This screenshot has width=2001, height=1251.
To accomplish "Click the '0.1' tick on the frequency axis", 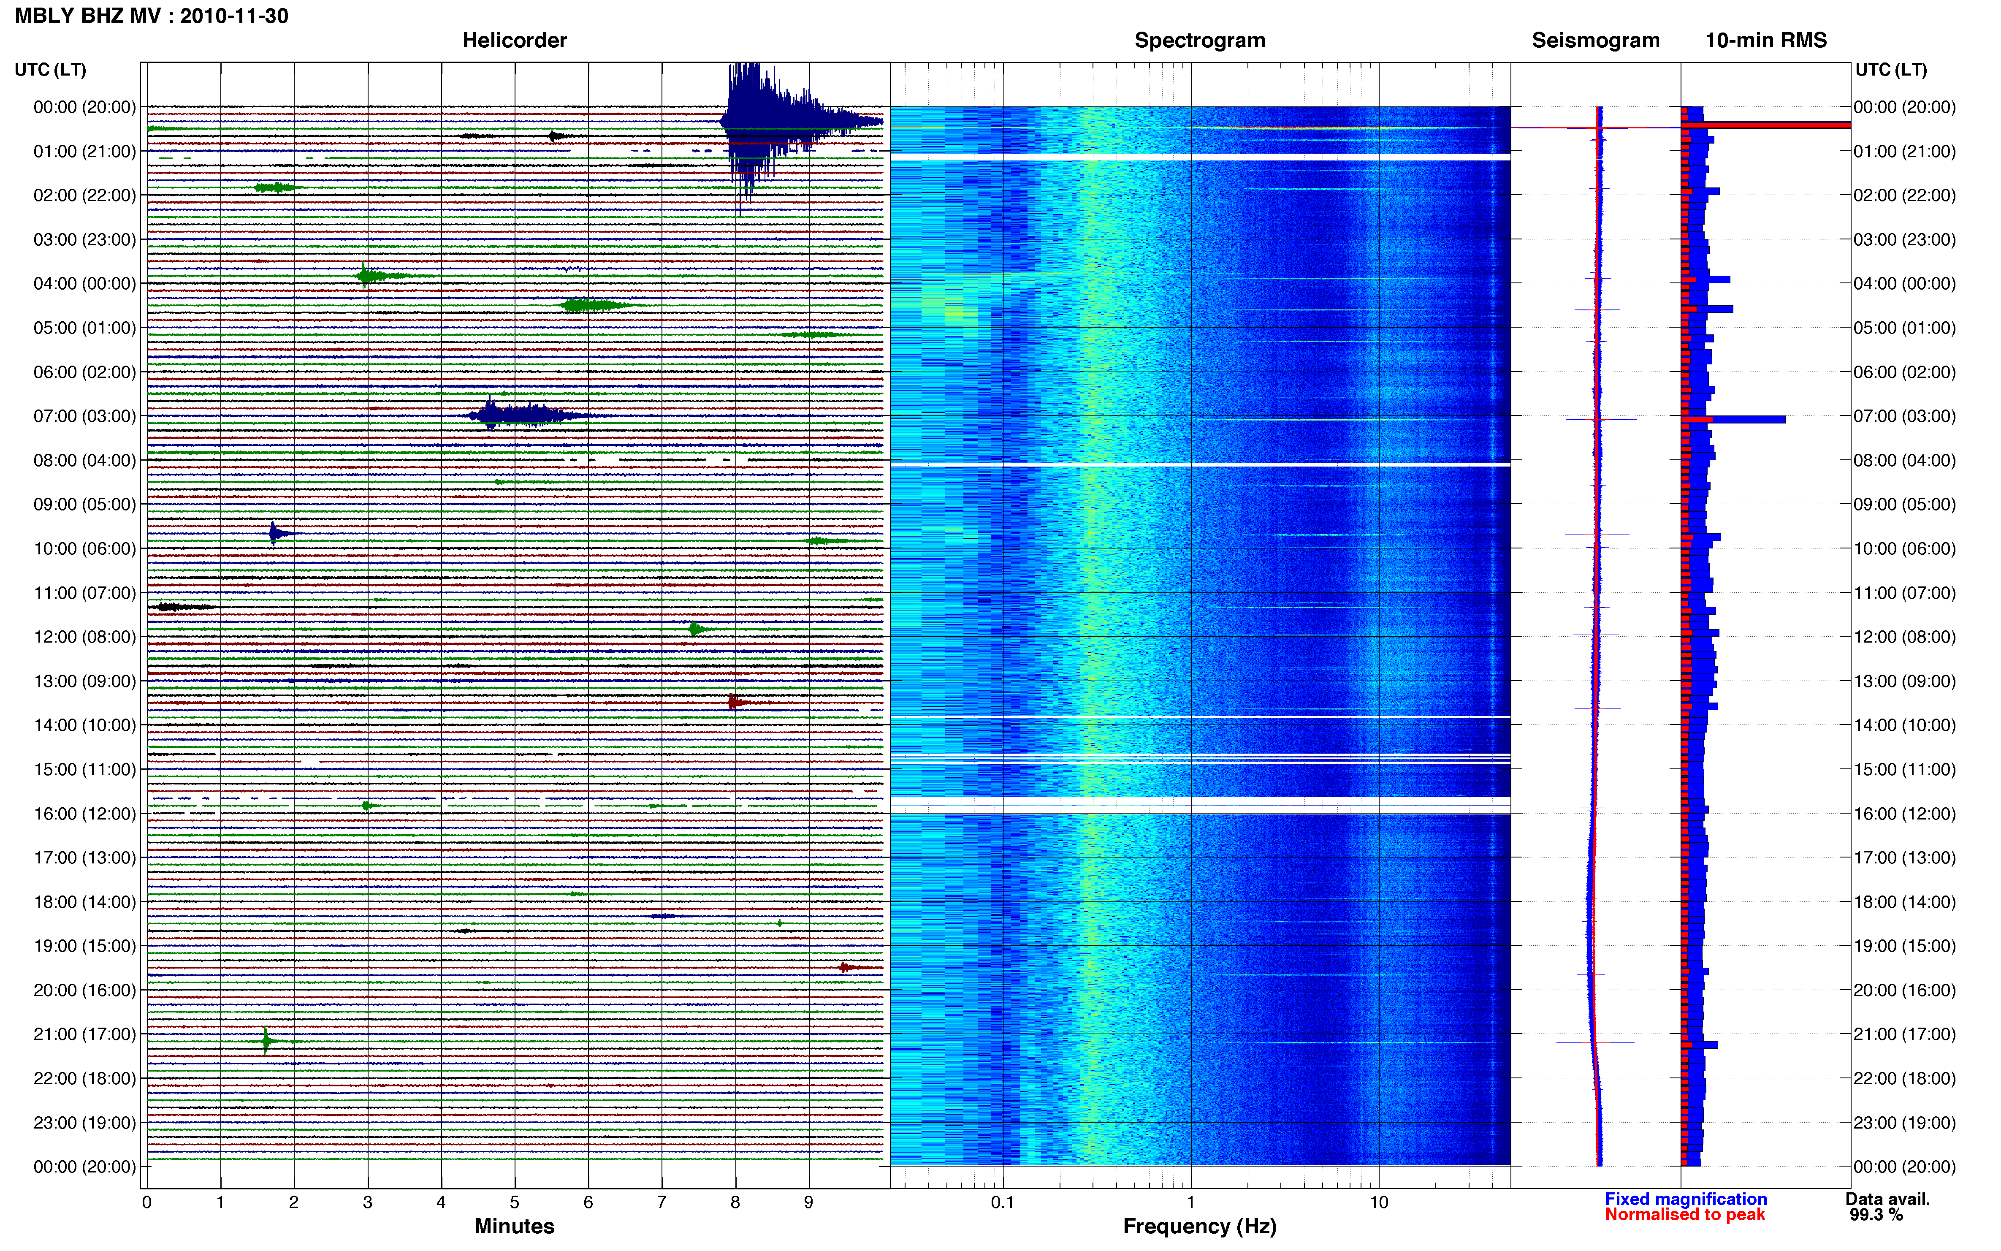I will (1003, 1202).
